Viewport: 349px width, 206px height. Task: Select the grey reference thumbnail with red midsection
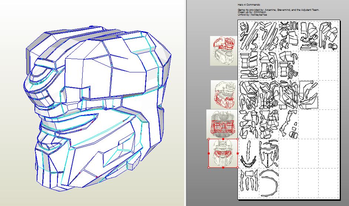(x=222, y=124)
